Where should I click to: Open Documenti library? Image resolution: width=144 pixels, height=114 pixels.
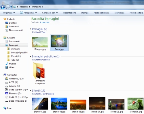pyautogui.click(x=12, y=41)
